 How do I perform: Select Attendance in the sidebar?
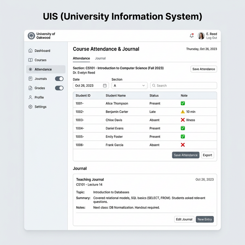[x=43, y=69]
